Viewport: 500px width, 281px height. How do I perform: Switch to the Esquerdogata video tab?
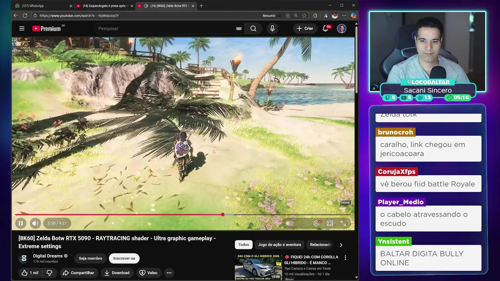105,6
